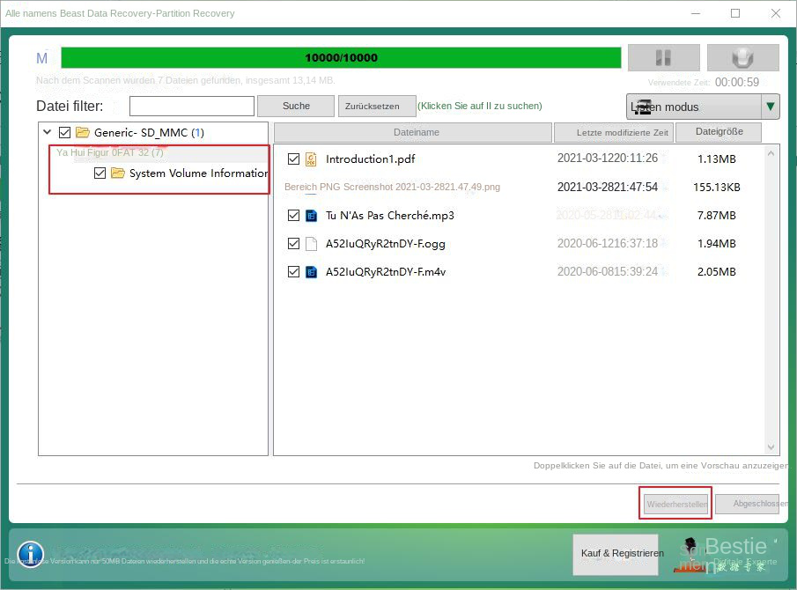797x590 pixels.
Task: Click the date 2021-03-2821:47:54
Action: [x=608, y=187]
